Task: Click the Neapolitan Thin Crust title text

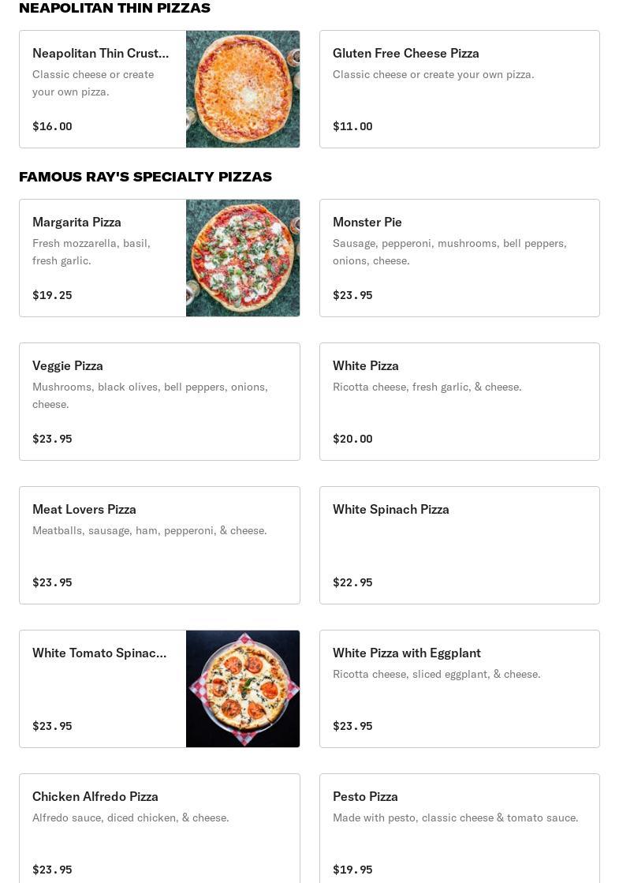Action: click(x=100, y=54)
